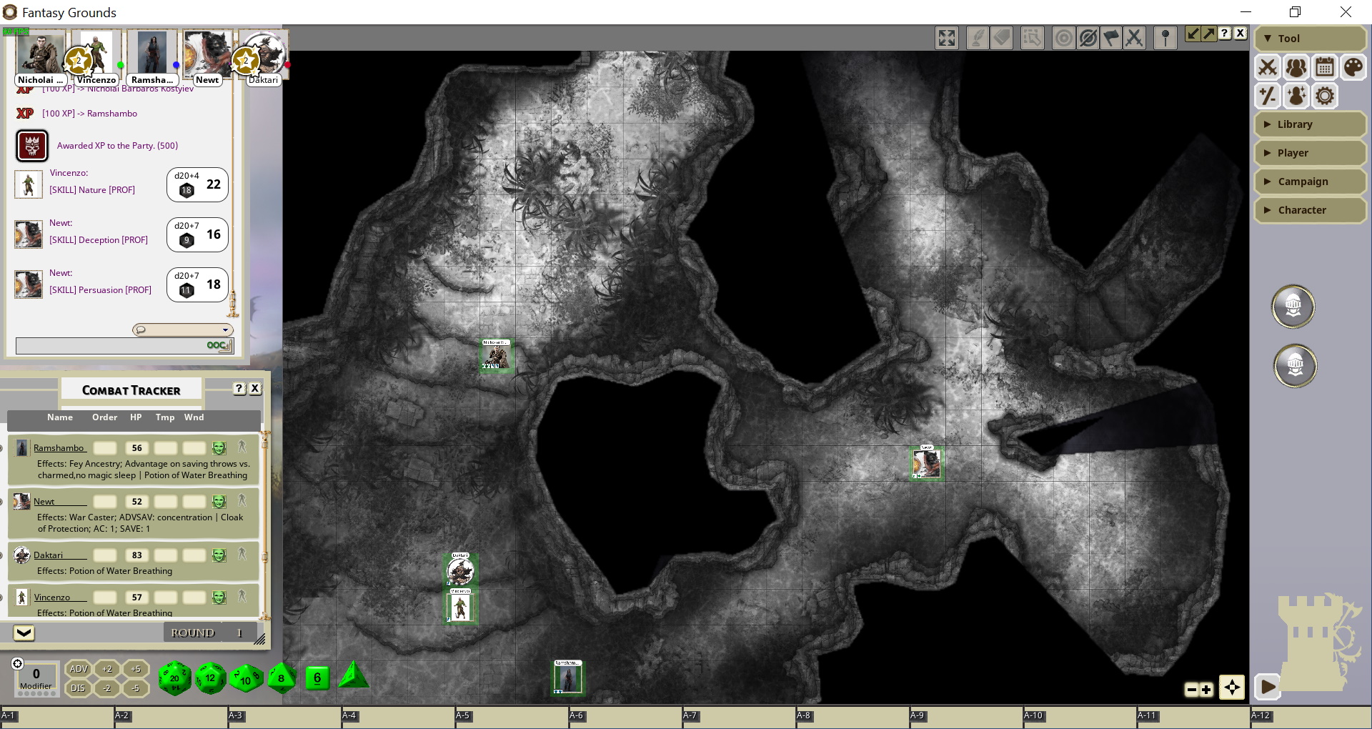Open the Party Sheet group icon
The height and width of the screenshot is (729, 1372).
tap(1296, 68)
